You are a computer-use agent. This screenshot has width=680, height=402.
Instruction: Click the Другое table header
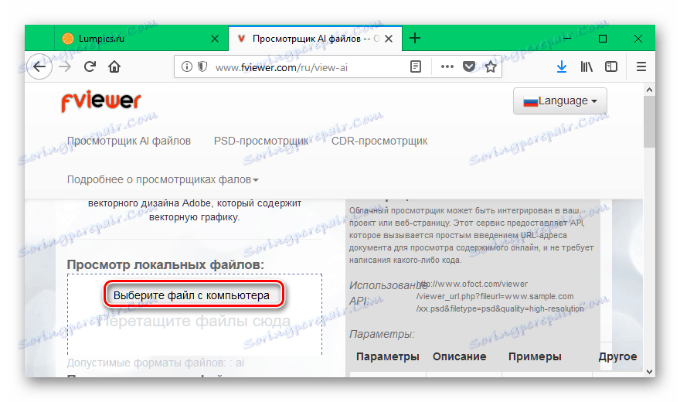click(617, 356)
